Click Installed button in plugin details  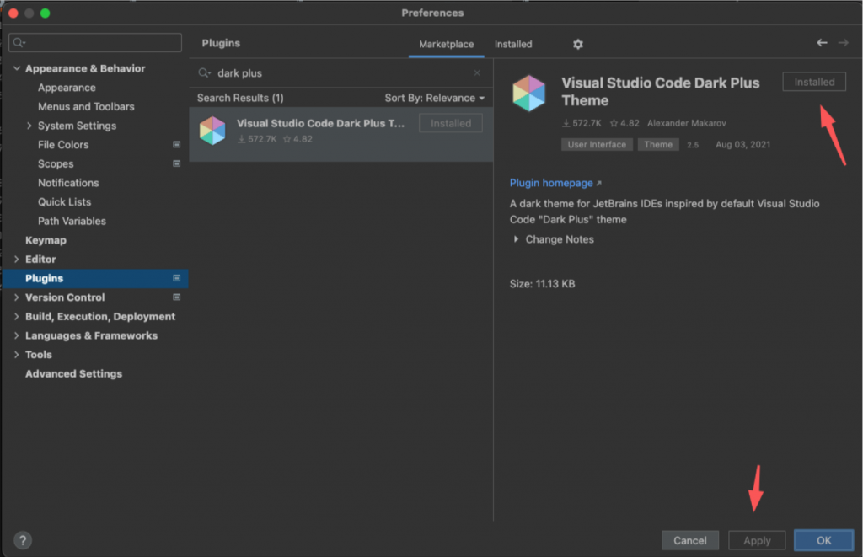coord(814,82)
